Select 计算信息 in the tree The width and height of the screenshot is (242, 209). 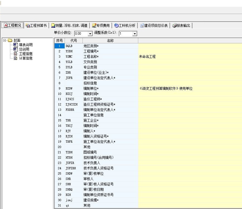(x=26, y=58)
